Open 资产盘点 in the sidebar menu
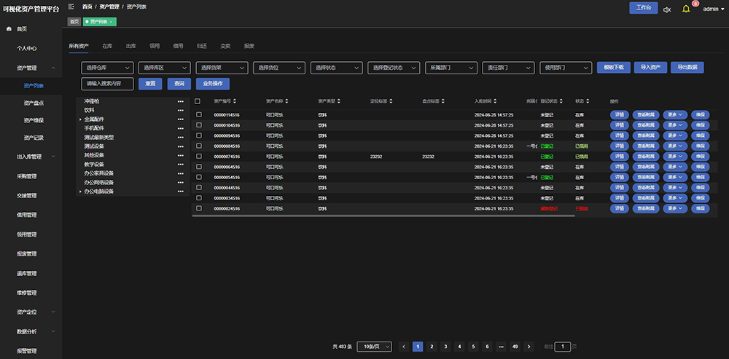 [34, 103]
